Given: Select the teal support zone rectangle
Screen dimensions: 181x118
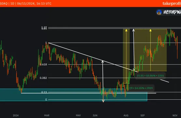Looking at the screenshot, I should [74, 95].
